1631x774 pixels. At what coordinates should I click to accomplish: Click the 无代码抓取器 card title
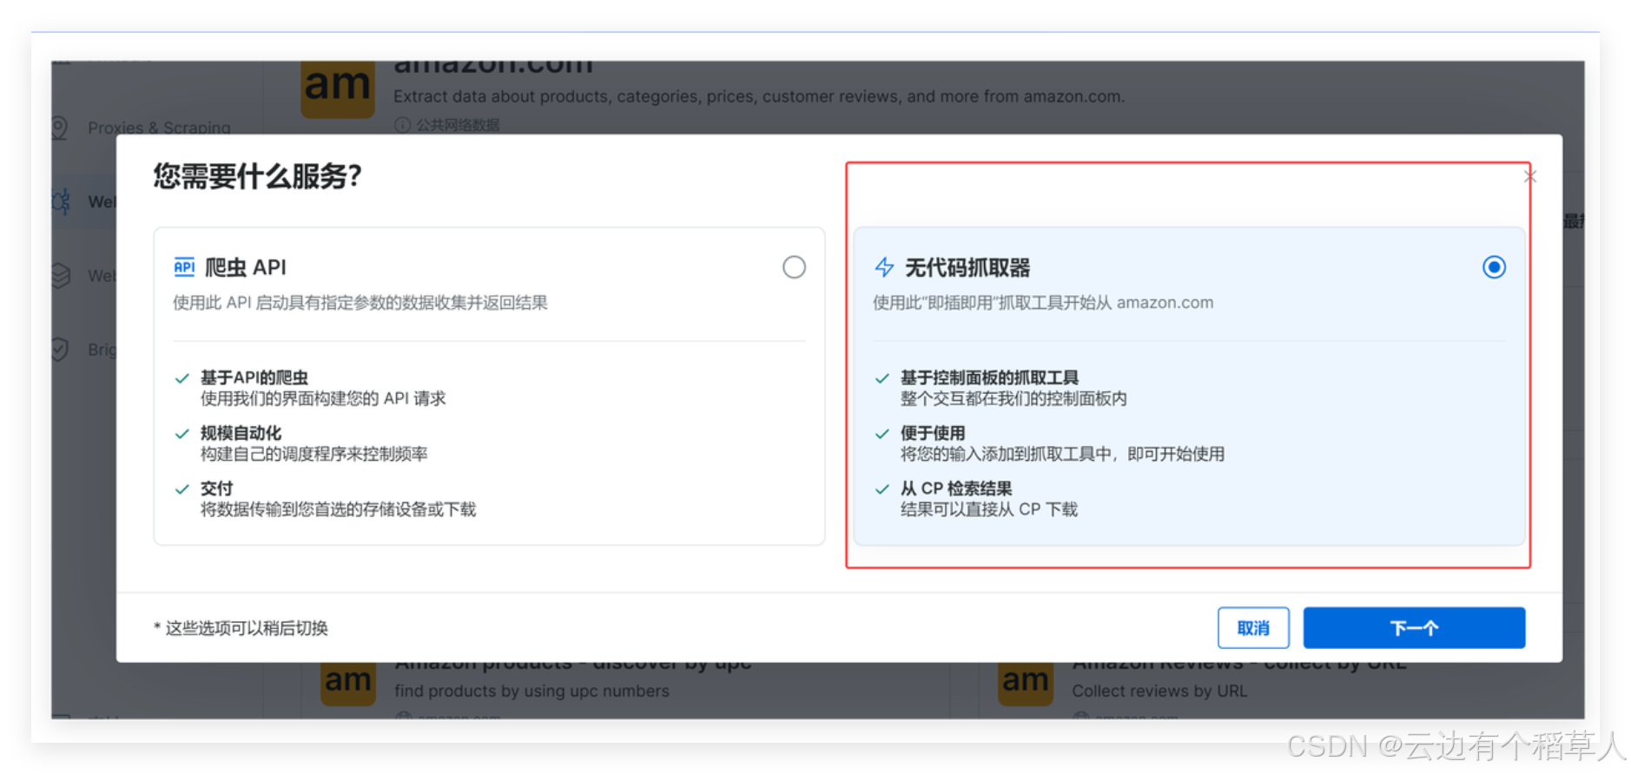967,267
